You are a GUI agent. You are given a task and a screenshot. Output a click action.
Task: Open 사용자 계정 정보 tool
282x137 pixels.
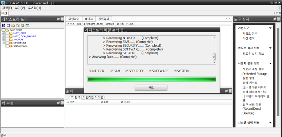(x=253, y=69)
